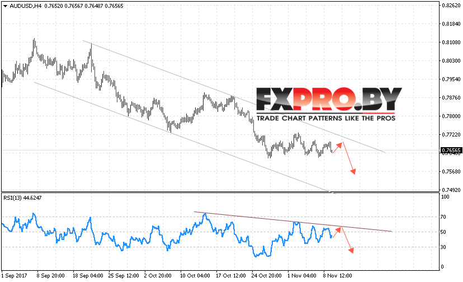This screenshot has width=463, height=282.
Task: Select the upper descending channel trendline
Action: pyautogui.click(x=189, y=79)
